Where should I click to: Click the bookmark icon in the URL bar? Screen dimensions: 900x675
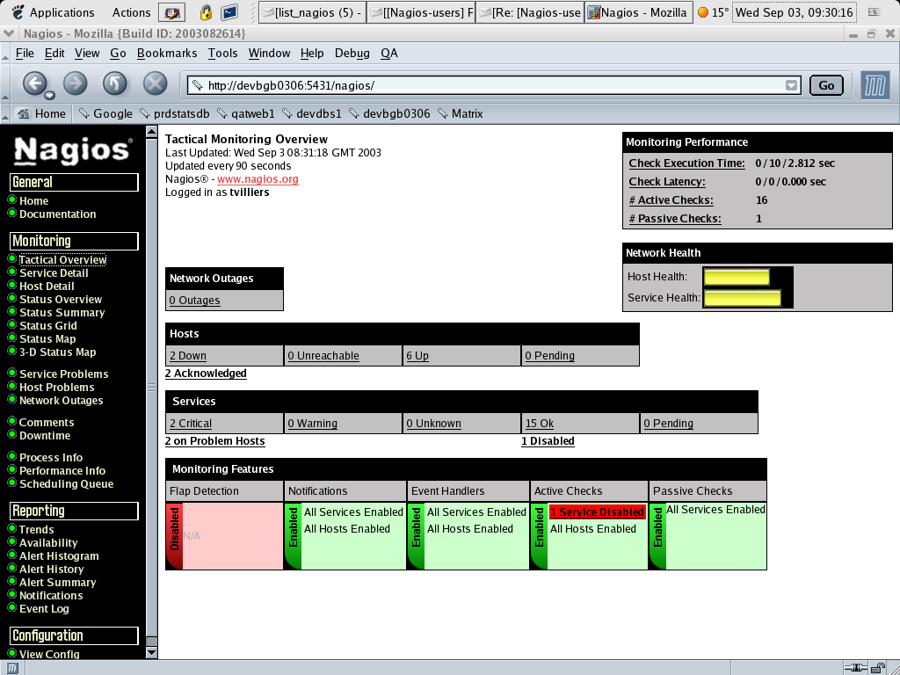(198, 85)
